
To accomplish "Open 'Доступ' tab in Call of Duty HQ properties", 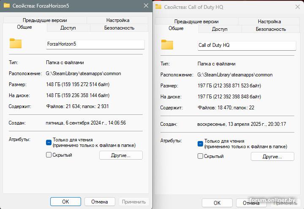I will (220, 29).
